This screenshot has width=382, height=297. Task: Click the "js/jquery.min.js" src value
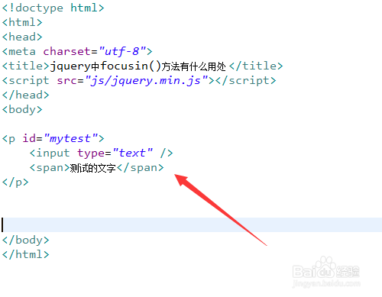tap(147, 81)
